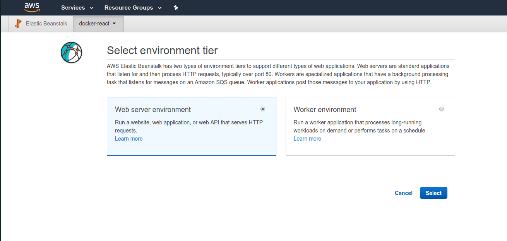Select the Web server environment radio button
Image resolution: width=507 pixels, height=241 pixels.
click(263, 109)
